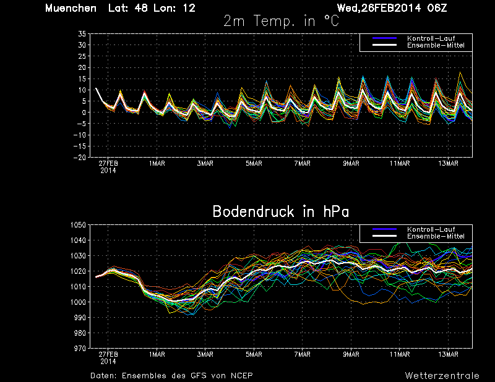Image resolution: width=495 pixels, height=382 pixels.
Task: Click the white Ensemble-Mittel line sample in pressure legend
Action: 384,236
